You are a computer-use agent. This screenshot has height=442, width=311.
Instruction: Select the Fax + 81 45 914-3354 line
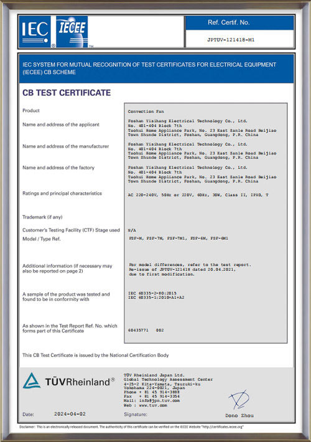click(152, 397)
